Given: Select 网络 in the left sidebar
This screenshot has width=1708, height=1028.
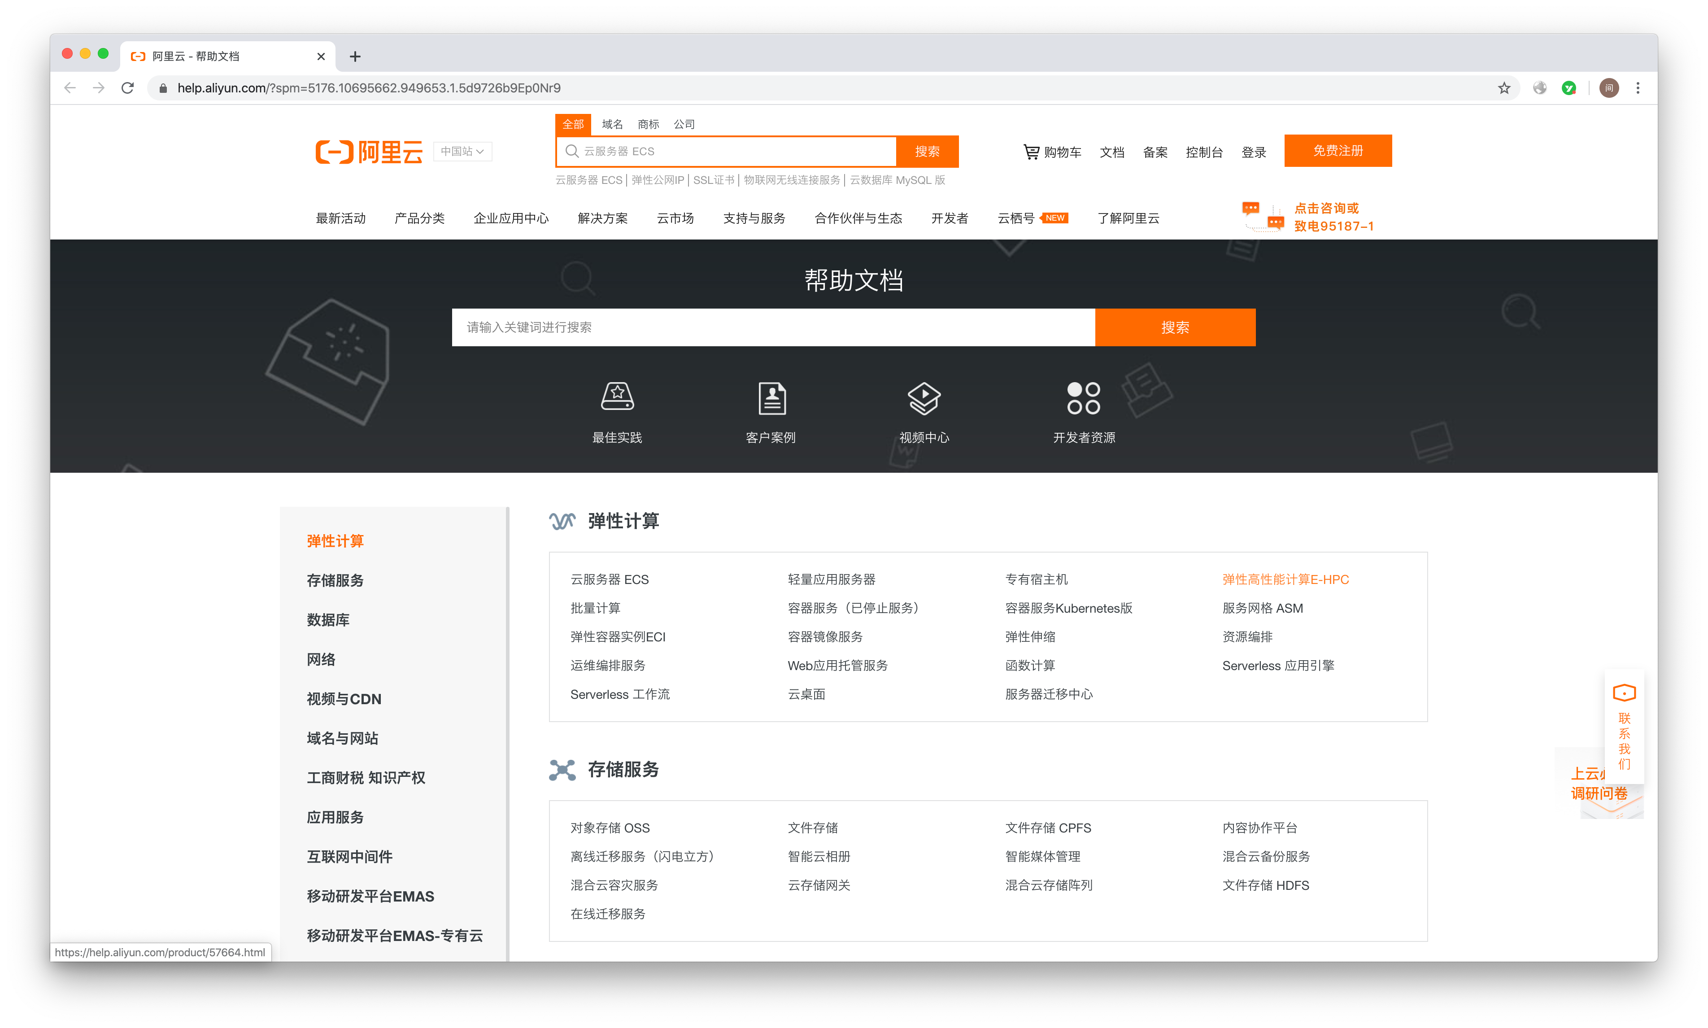Looking at the screenshot, I should click(321, 659).
